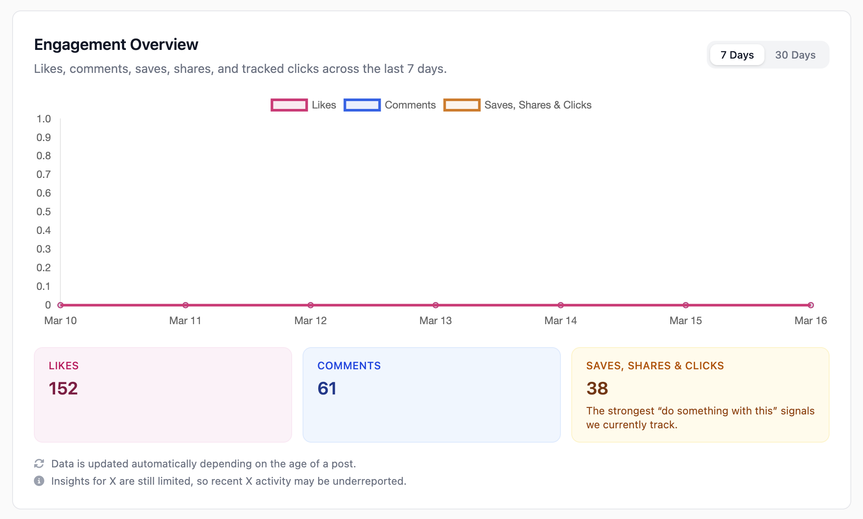This screenshot has width=863, height=519.
Task: Select the Mar 11 data point
Action: click(185, 305)
